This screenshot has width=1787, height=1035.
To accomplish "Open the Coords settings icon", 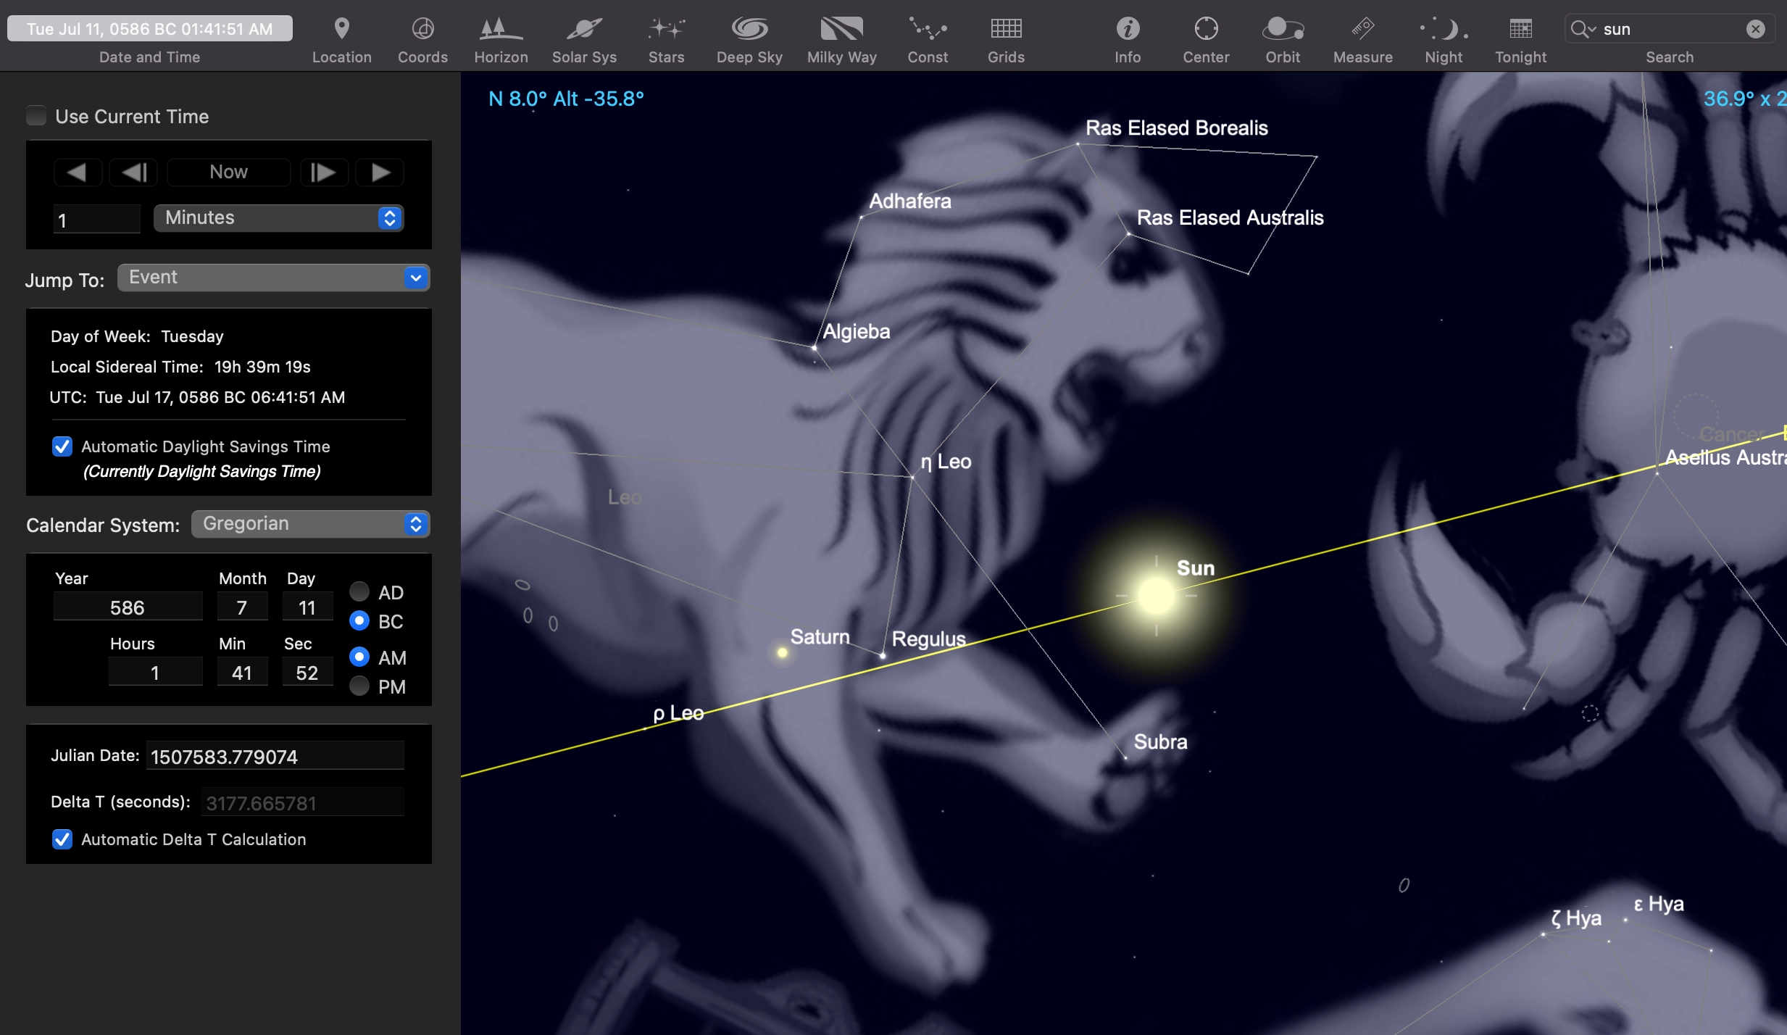I will click(x=422, y=29).
